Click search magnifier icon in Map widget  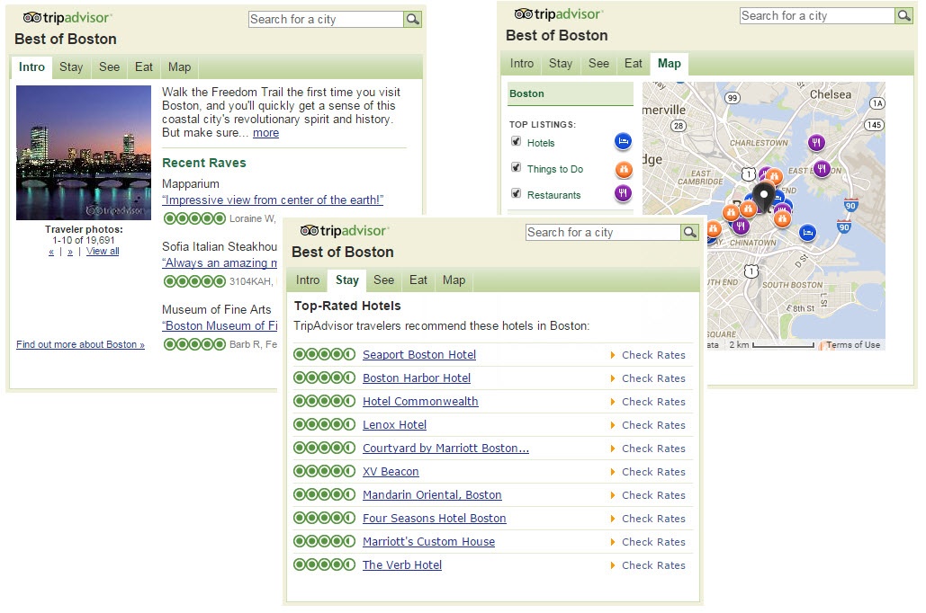click(904, 16)
